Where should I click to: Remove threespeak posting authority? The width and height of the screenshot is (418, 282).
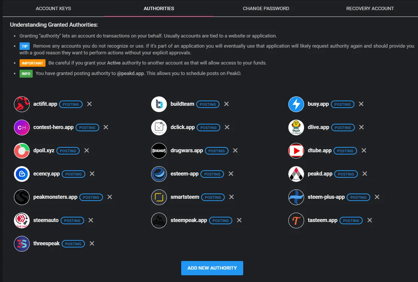tap(92, 243)
